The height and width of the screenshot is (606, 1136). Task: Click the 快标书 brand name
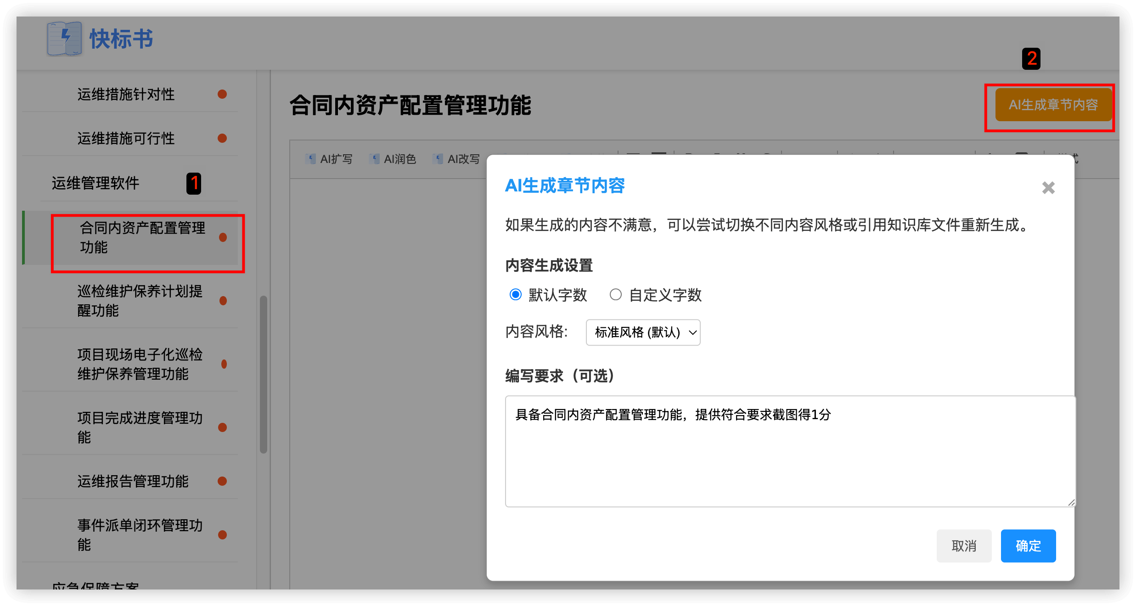[121, 39]
